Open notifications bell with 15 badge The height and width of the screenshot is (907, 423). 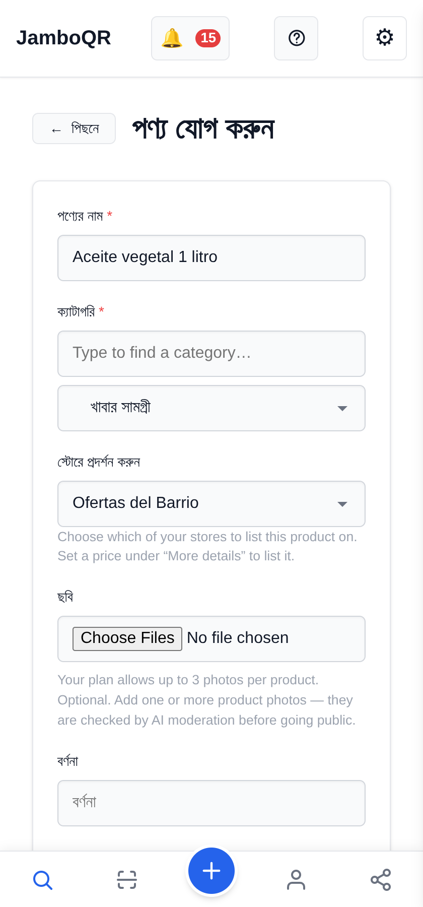pos(190,38)
